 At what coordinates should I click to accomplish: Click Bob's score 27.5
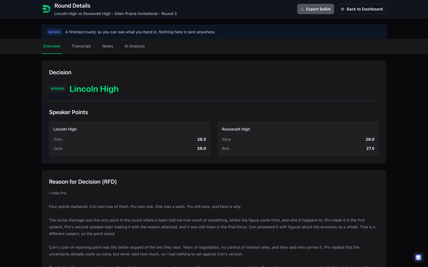(370, 148)
